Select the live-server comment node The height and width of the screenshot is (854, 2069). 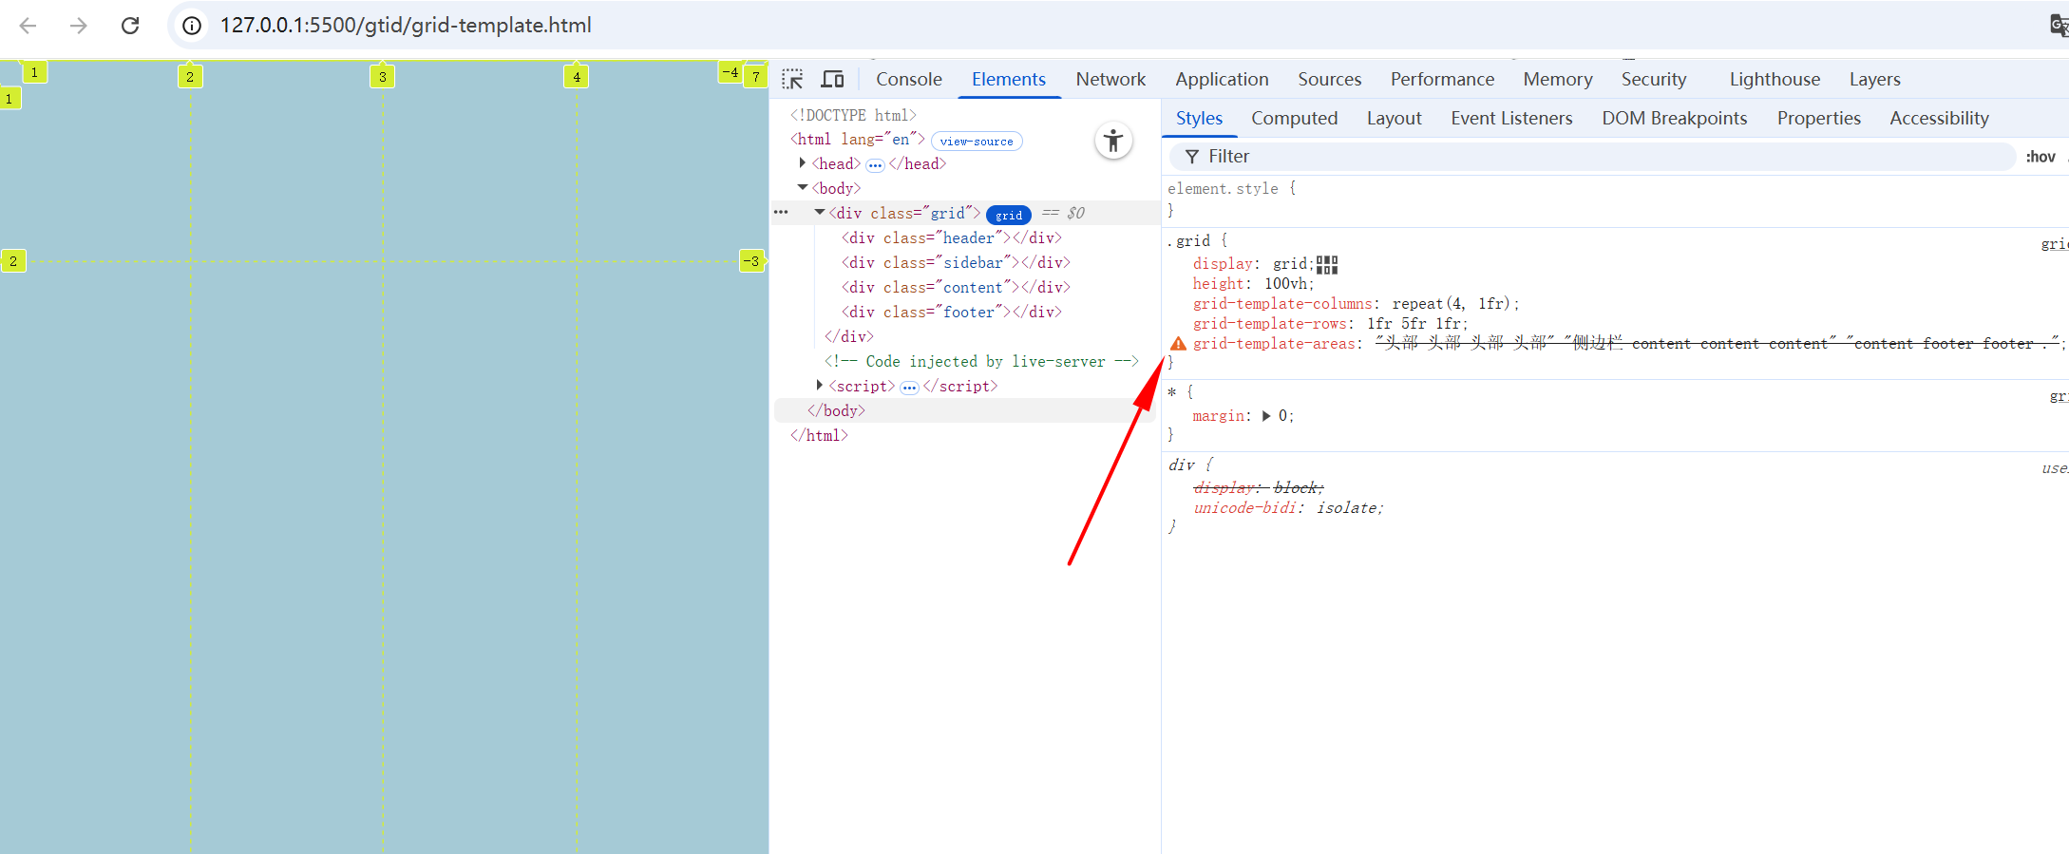[981, 361]
